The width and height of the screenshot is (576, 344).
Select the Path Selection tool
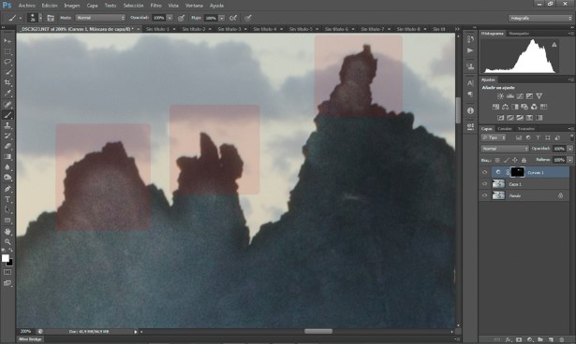click(7, 210)
